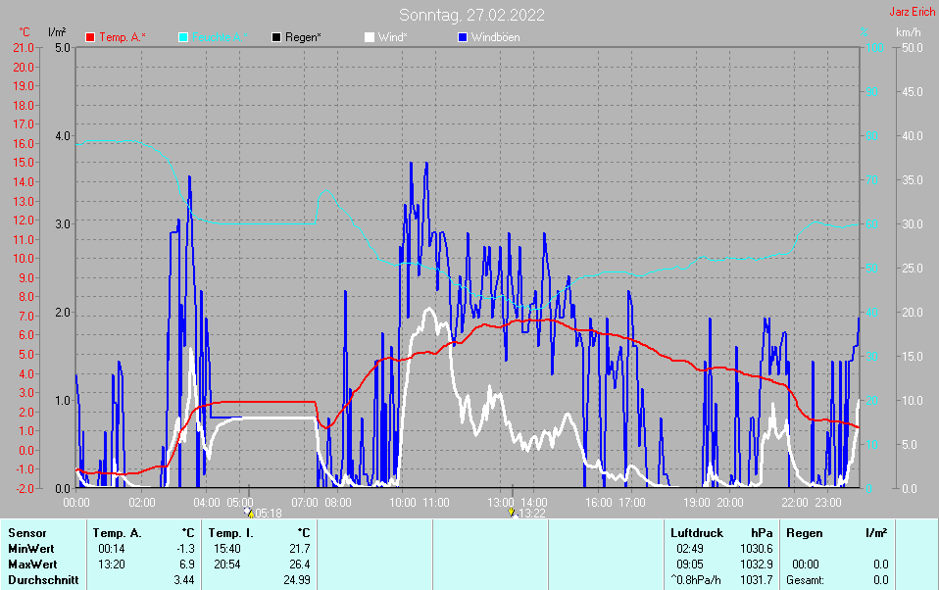Click the sunrise marker icon at 05:18

249,513
